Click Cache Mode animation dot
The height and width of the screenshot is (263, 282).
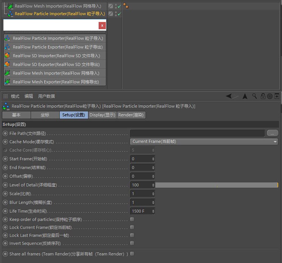pyautogui.click(x=5, y=142)
